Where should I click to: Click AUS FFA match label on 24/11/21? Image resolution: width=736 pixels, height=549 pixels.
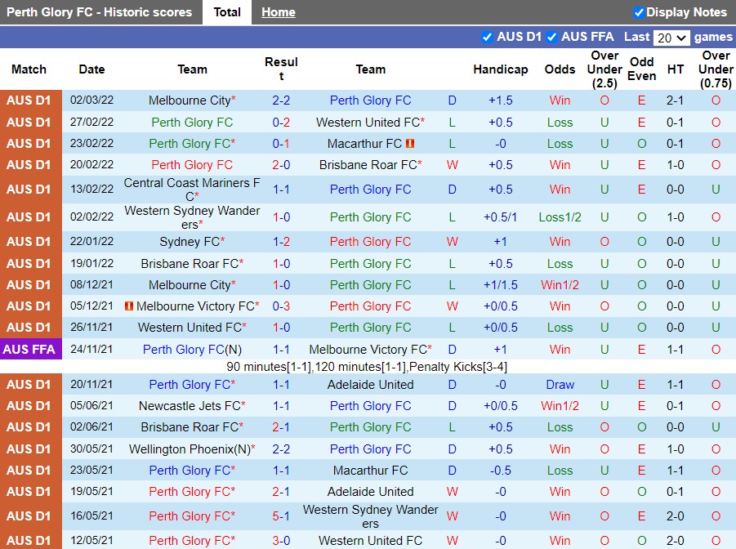[29, 350]
